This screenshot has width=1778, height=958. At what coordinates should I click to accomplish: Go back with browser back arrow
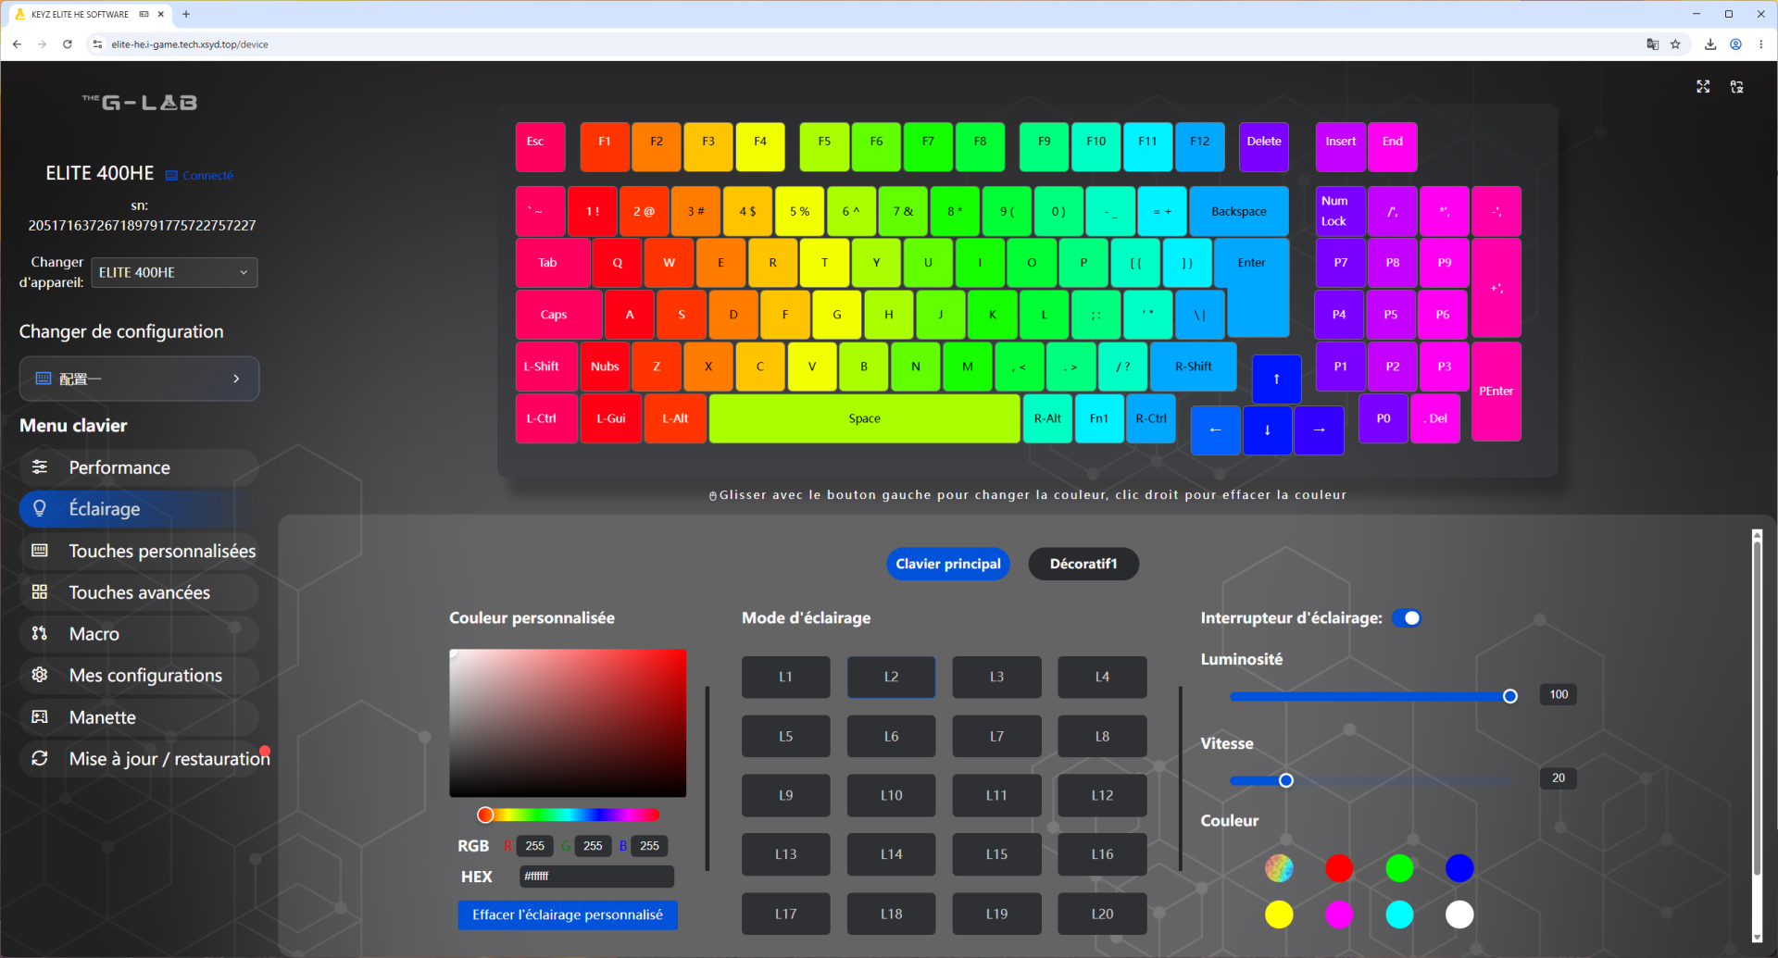point(17,44)
